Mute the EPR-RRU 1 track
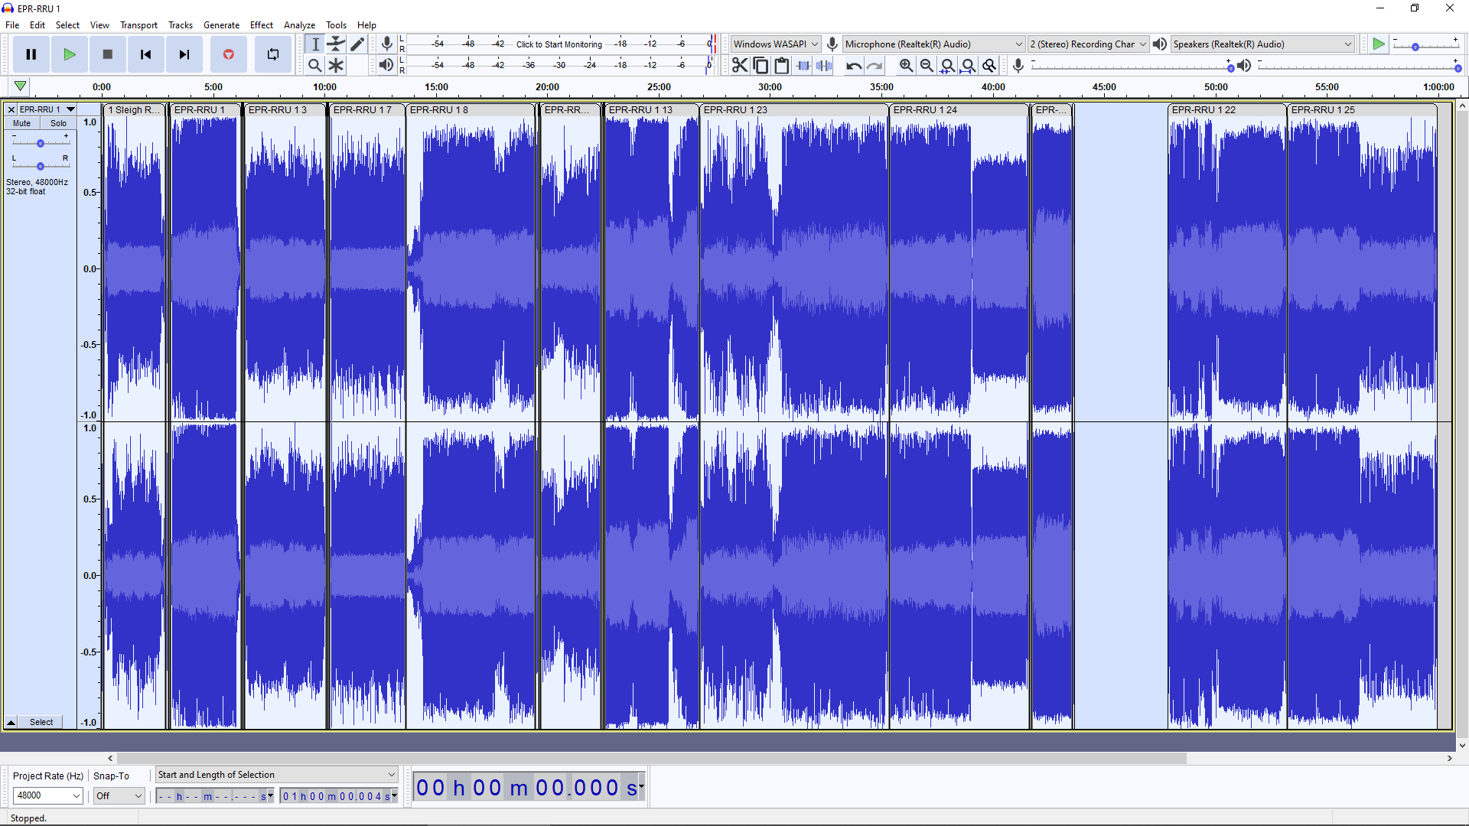Image resolution: width=1469 pixels, height=826 pixels. point(22,123)
